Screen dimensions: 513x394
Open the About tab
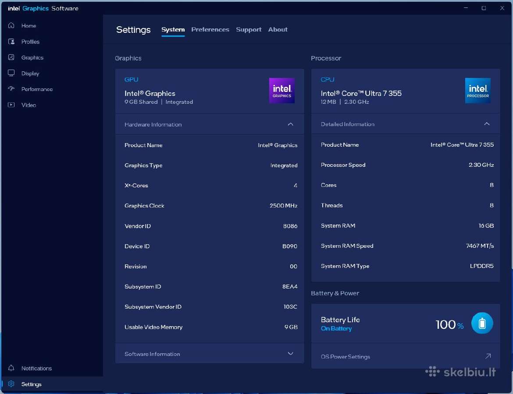click(278, 29)
